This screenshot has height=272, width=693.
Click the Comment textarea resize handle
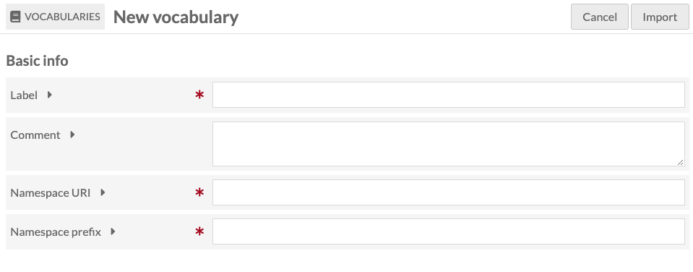[681, 162]
